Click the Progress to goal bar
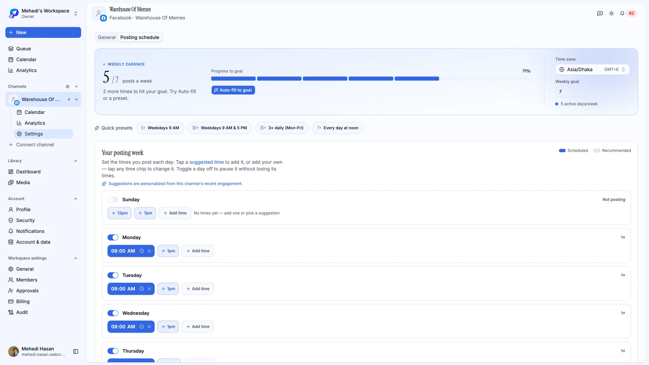 [371, 79]
